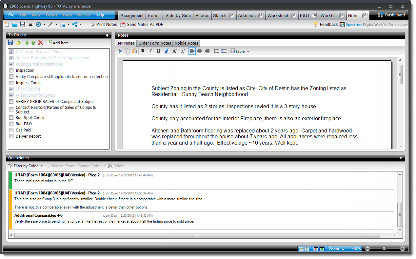Viewport: 416px width, 259px height.
Task: Switch to the Order Form Notes tab
Action: (155, 43)
